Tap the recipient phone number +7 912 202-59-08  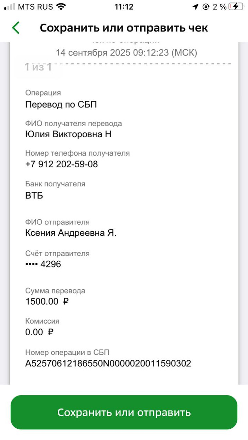click(x=62, y=164)
